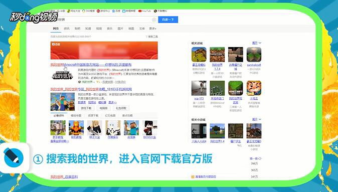This screenshot has width=338, height=192.
Task: Open the 网址大全 bookmark
Action: point(74,11)
